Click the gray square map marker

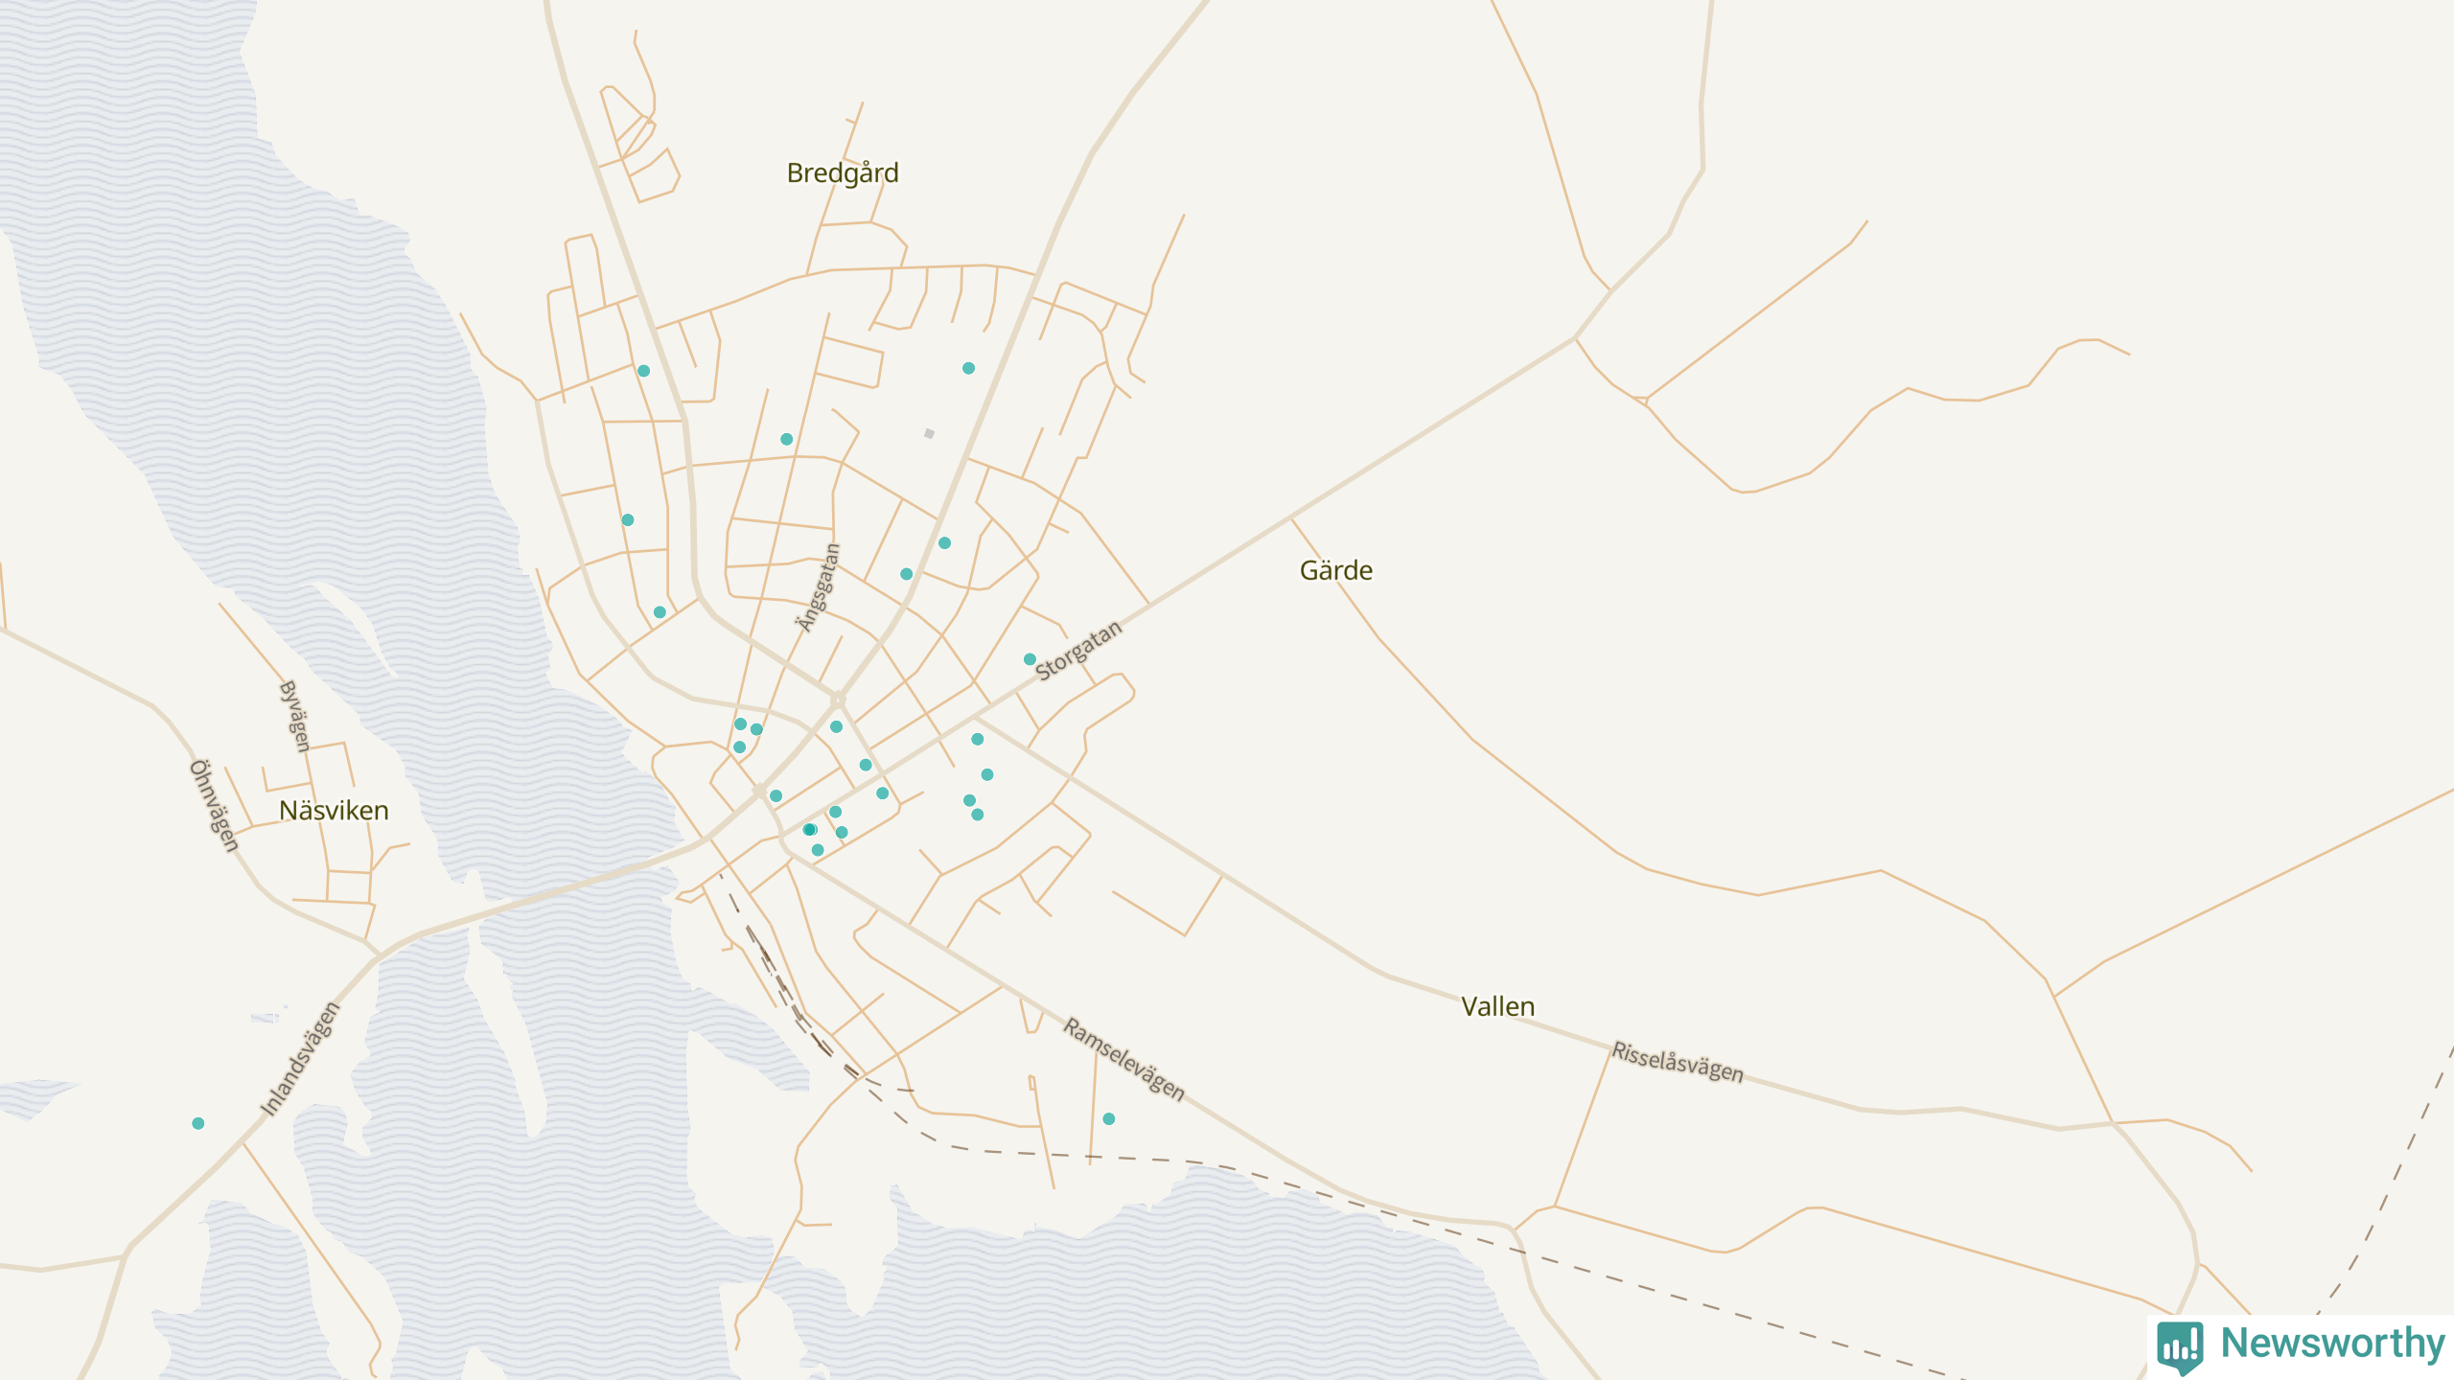point(929,434)
